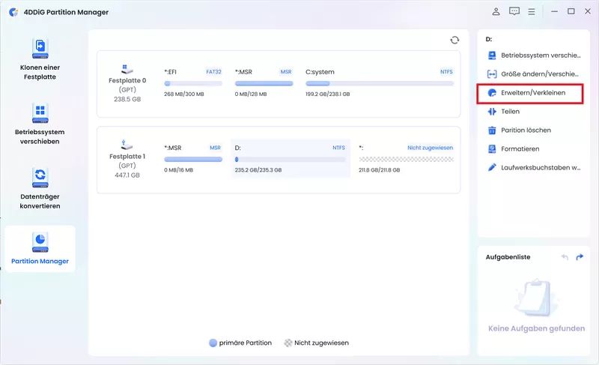Viewport: 599px width, 365px height.
Task: Open the feedback message icon
Action: [514, 11]
